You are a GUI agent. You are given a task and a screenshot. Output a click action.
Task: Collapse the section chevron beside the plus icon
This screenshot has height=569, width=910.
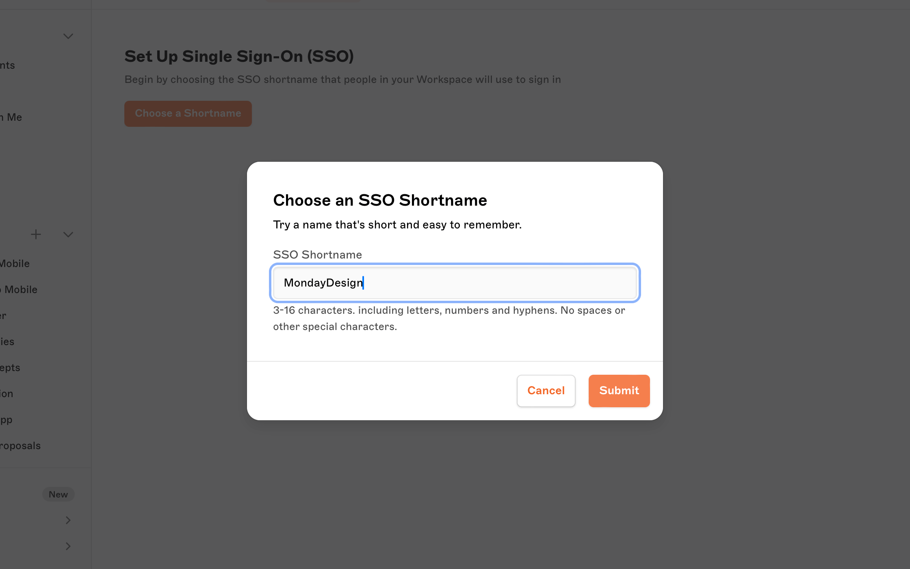68,235
